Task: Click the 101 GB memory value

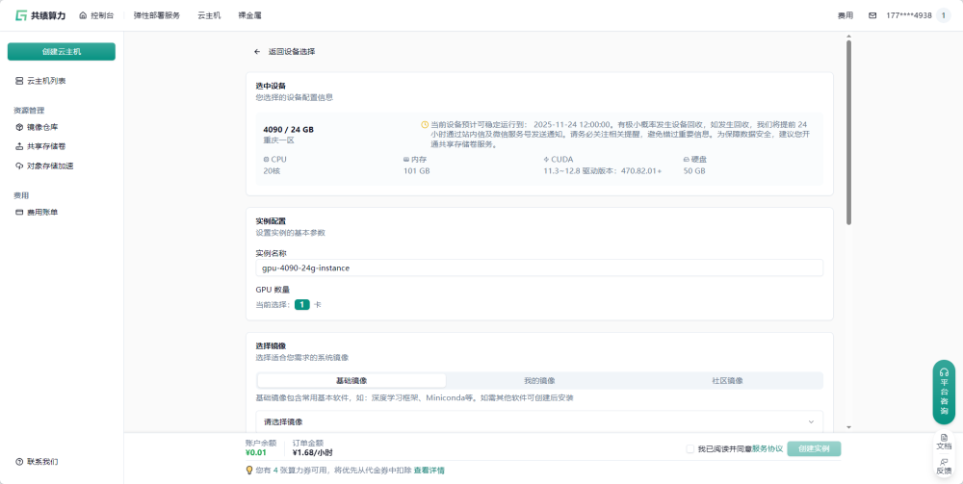Action: click(x=416, y=171)
